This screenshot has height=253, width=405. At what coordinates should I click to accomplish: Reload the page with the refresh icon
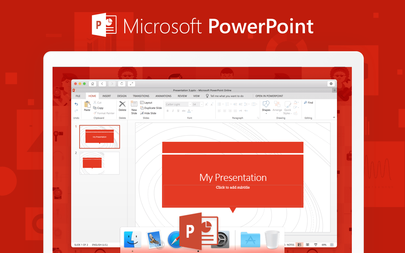[122, 84]
